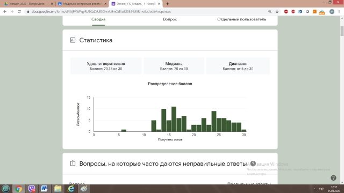
Task: Open the Chrome three-dot menu
Action: pyautogui.click(x=339, y=12)
